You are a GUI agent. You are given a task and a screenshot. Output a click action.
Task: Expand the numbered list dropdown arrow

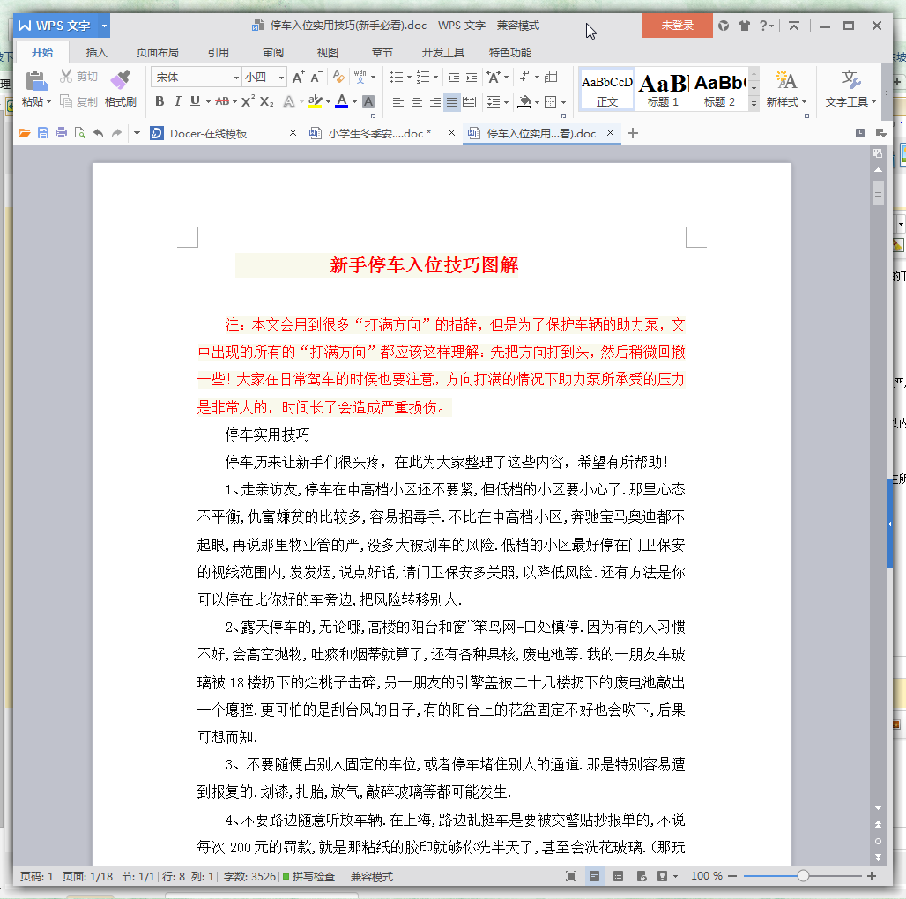(435, 77)
